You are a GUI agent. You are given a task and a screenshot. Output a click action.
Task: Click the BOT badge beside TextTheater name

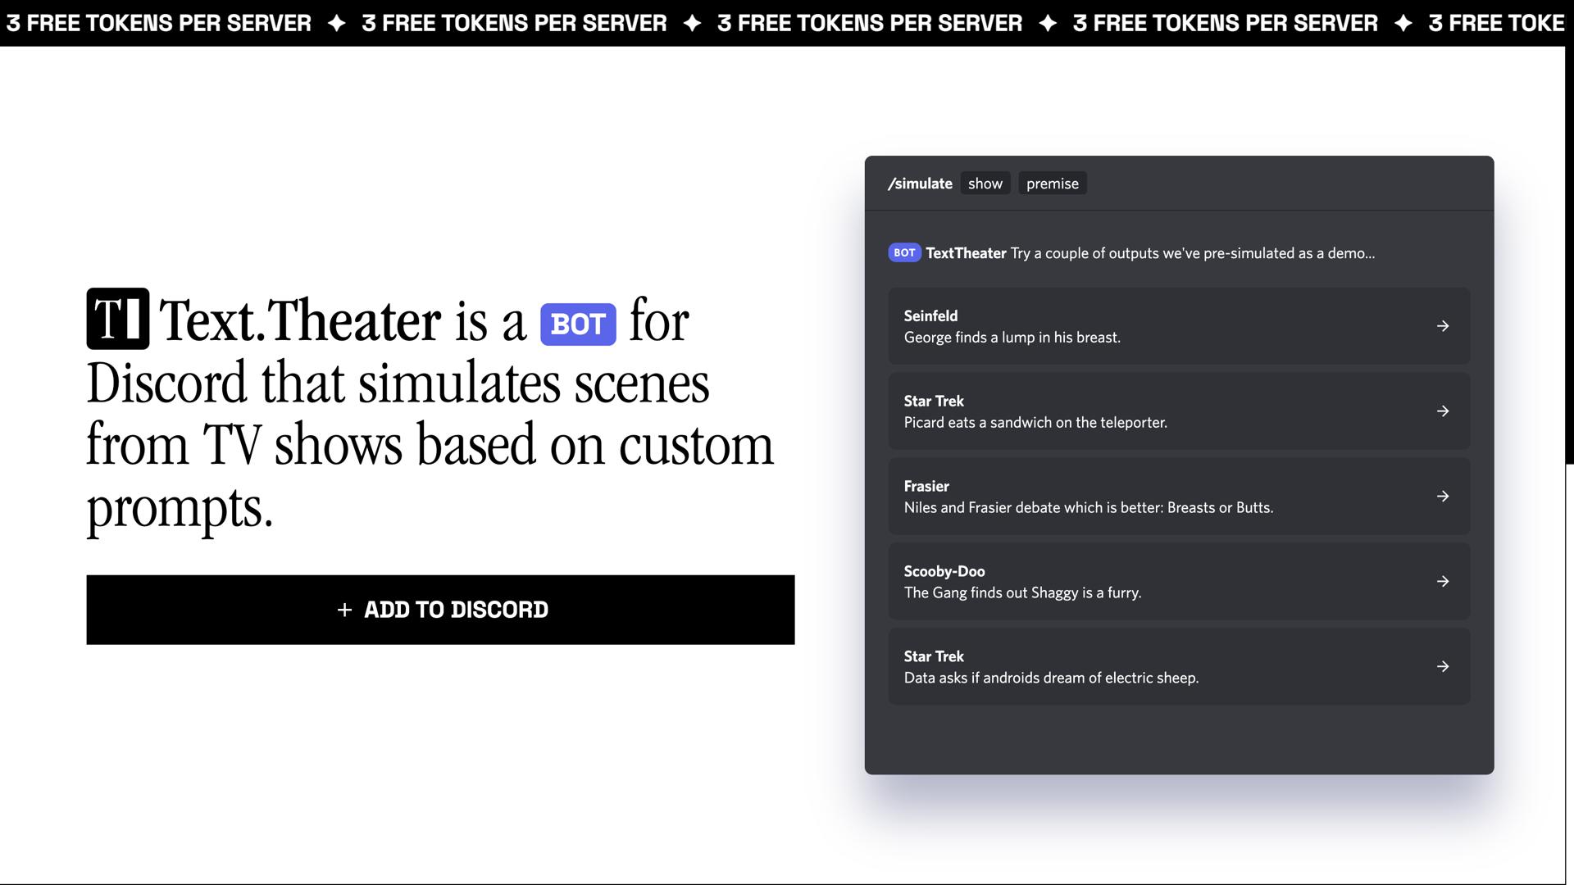903,253
